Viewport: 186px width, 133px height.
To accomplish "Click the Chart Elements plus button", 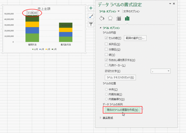I will click(x=91, y=8).
